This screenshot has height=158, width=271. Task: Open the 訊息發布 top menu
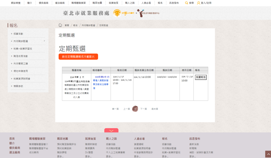click(x=174, y=3)
